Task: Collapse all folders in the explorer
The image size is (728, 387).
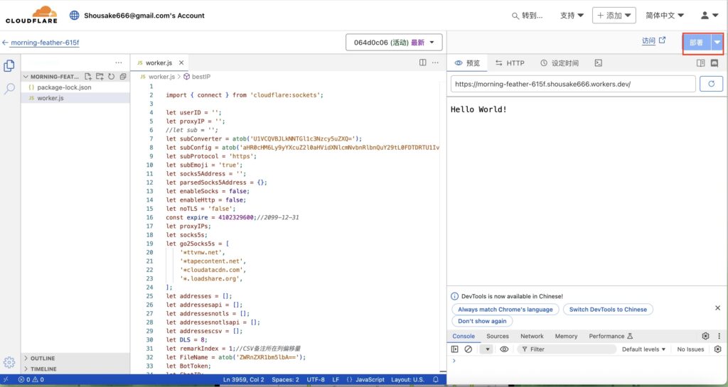Action: [x=123, y=77]
